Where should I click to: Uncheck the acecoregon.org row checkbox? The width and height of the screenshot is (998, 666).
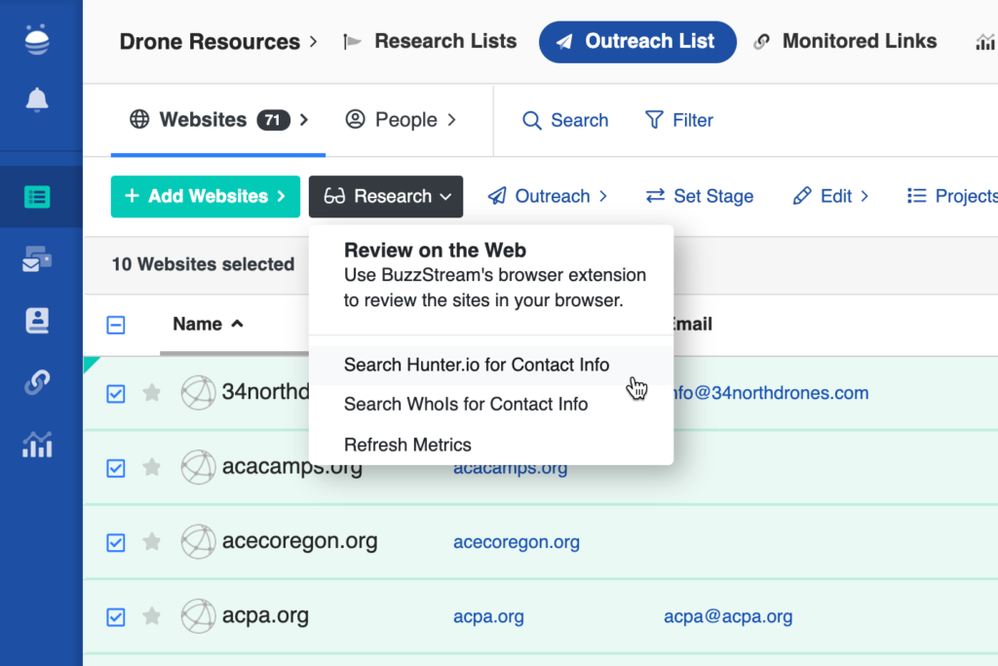(116, 542)
